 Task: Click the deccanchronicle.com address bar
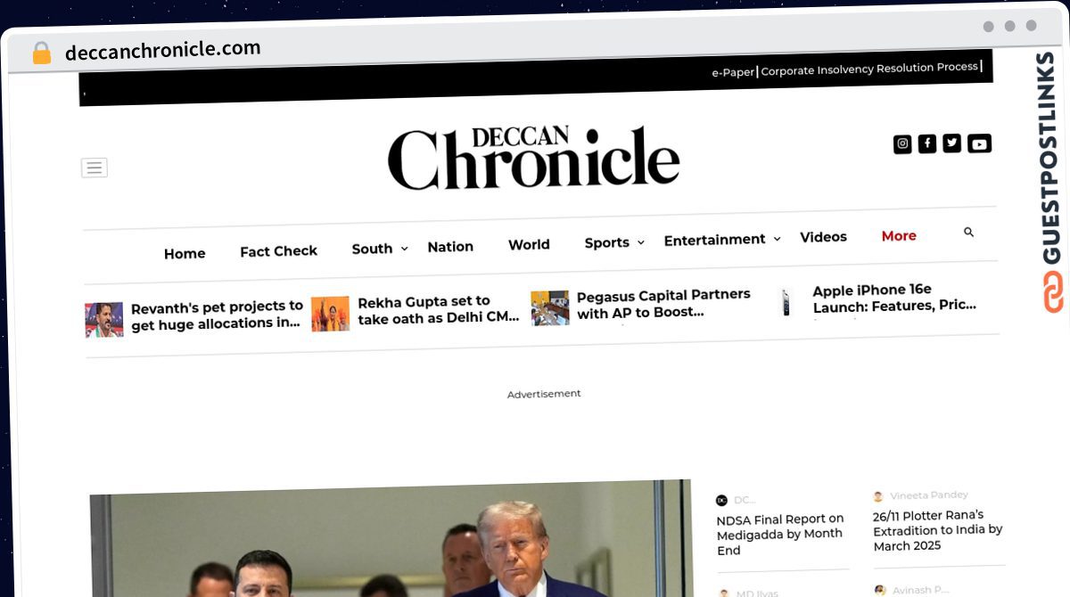(x=163, y=50)
